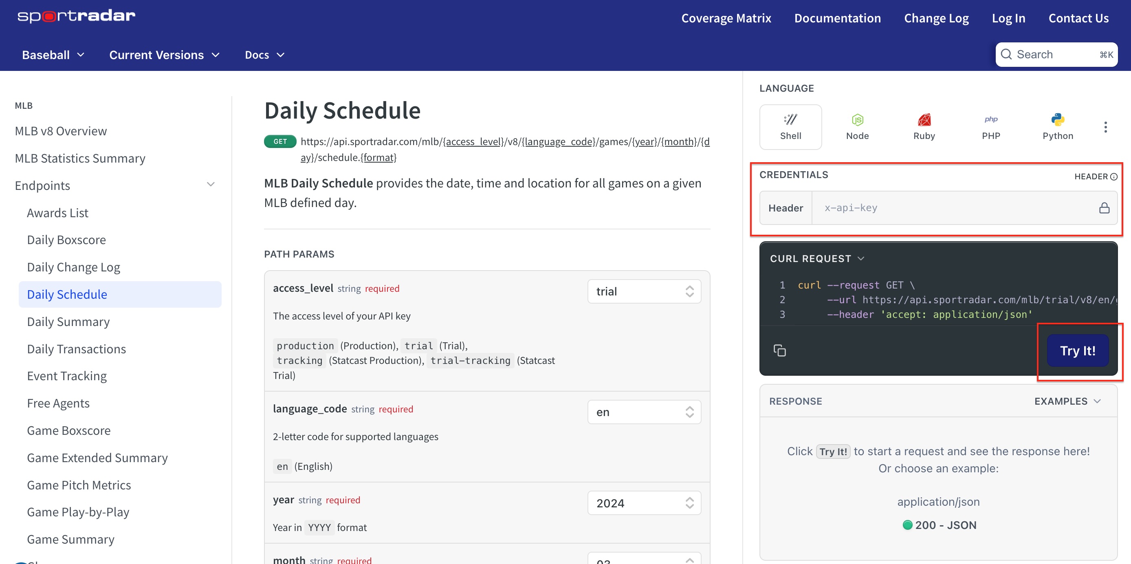
Task: Copy the cURL request with copy icon
Action: (x=779, y=350)
